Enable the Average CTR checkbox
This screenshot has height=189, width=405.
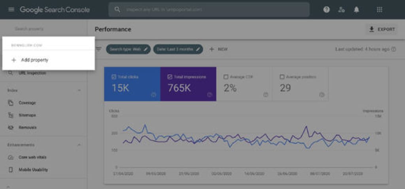coord(226,77)
